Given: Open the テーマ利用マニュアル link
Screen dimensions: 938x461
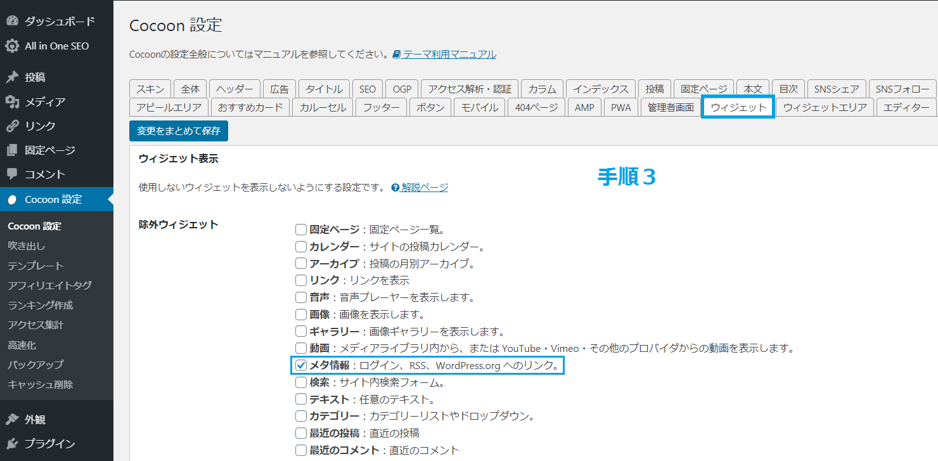Looking at the screenshot, I should tap(450, 55).
